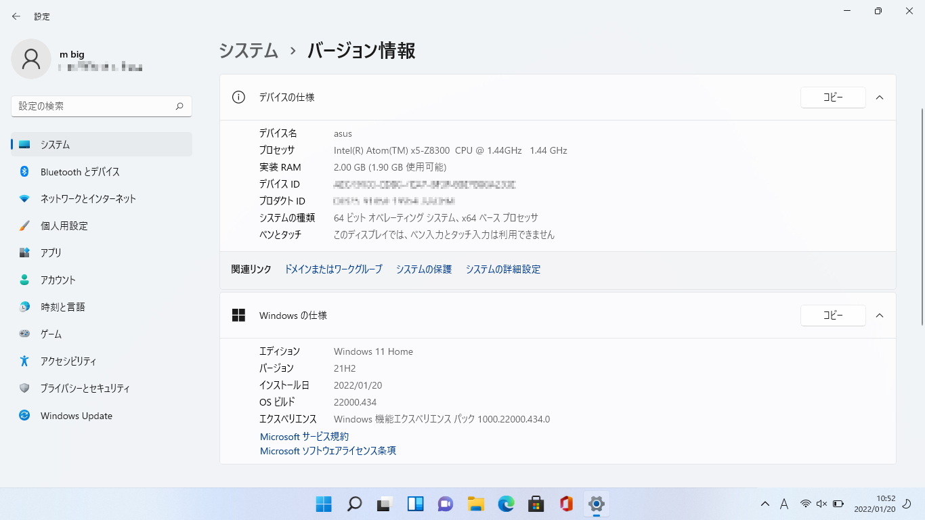Open Microsoft ソフトウェアライセンス条項 link

pyautogui.click(x=328, y=451)
